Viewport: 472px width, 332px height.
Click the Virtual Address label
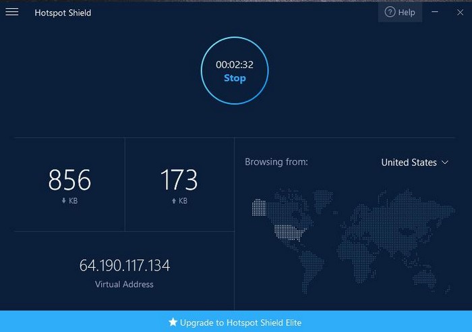click(124, 284)
